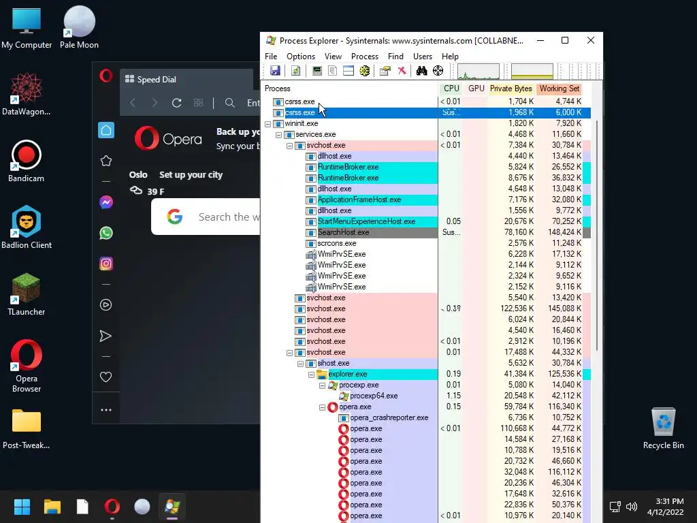Viewport: 697px width, 523px height.
Task: Select the ApplicationFrameHost.exe process
Action: coord(359,200)
